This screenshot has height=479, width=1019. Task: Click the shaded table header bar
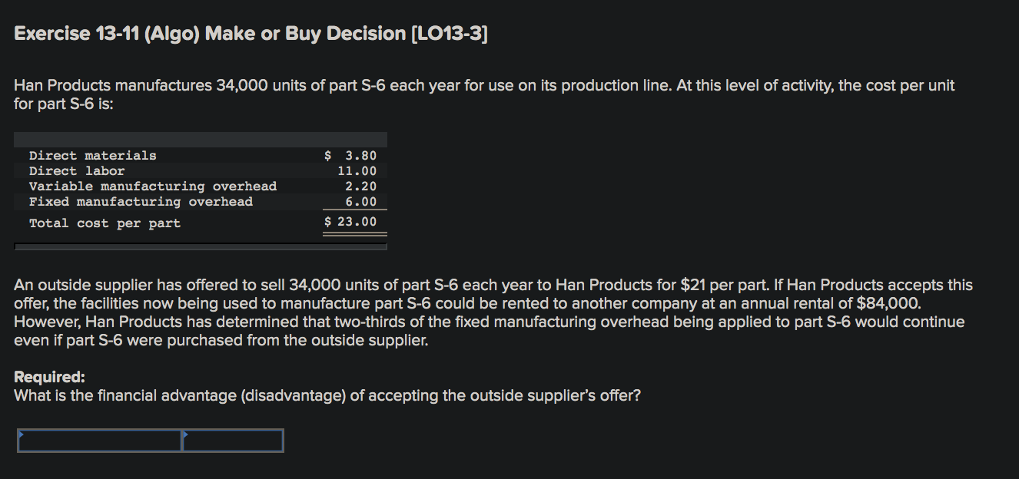tap(200, 138)
